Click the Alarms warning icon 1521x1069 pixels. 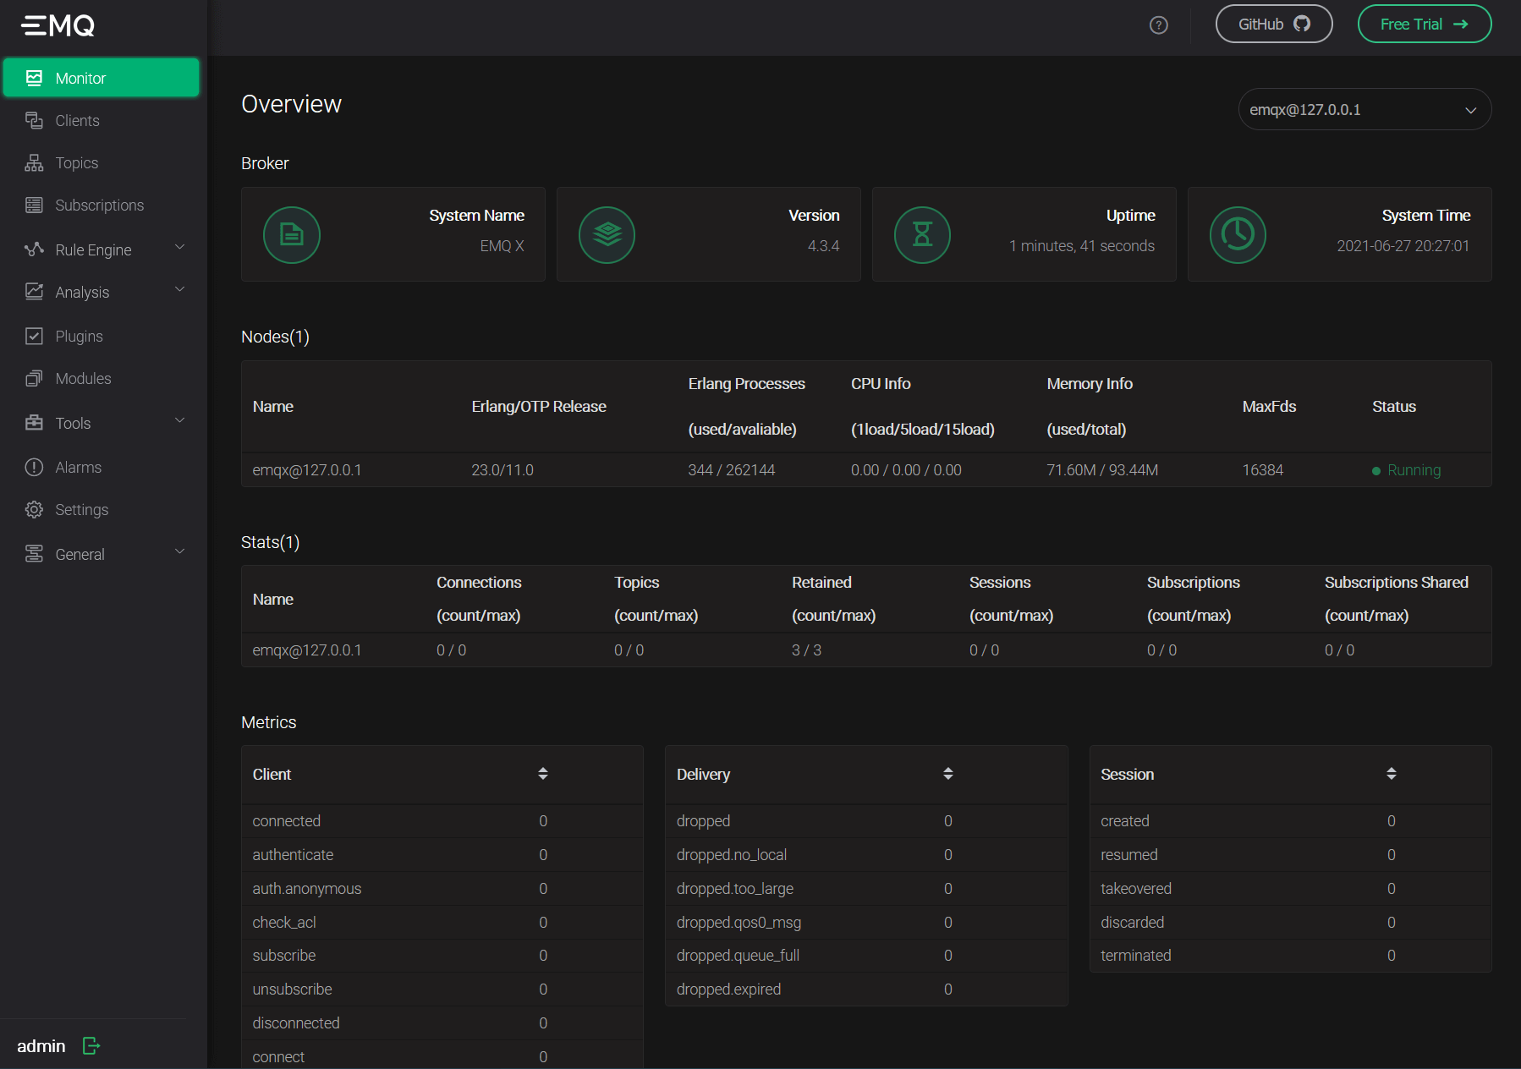click(x=34, y=467)
